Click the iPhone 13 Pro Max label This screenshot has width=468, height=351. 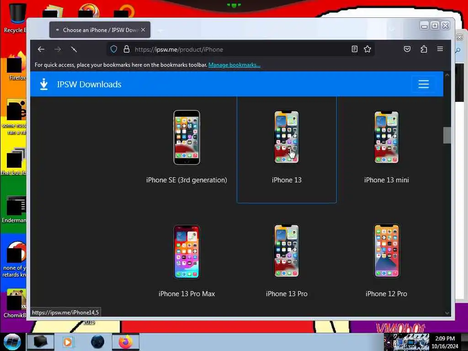pyautogui.click(x=186, y=294)
